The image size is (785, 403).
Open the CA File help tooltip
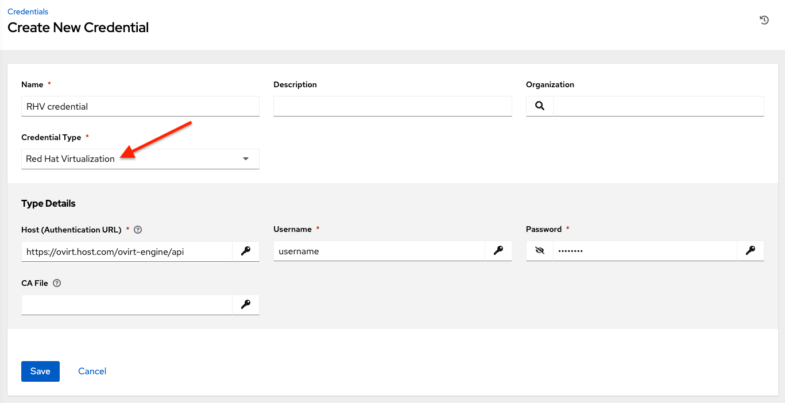click(56, 283)
